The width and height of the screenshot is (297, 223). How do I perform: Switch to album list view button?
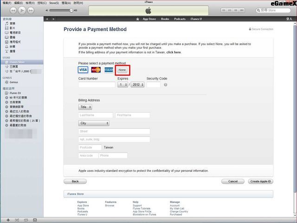coord(230,10)
